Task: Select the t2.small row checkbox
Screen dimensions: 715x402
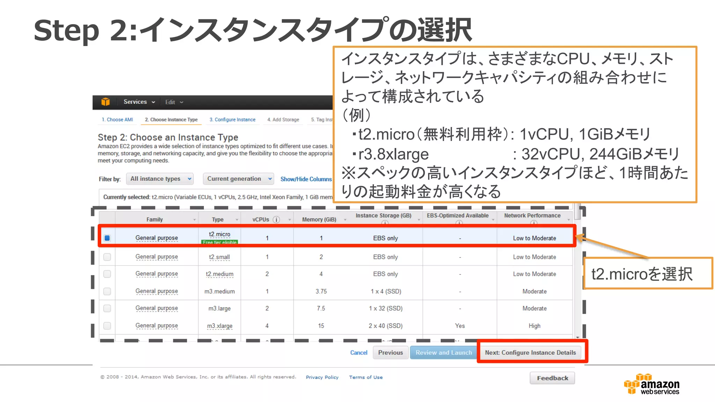Action: (107, 257)
